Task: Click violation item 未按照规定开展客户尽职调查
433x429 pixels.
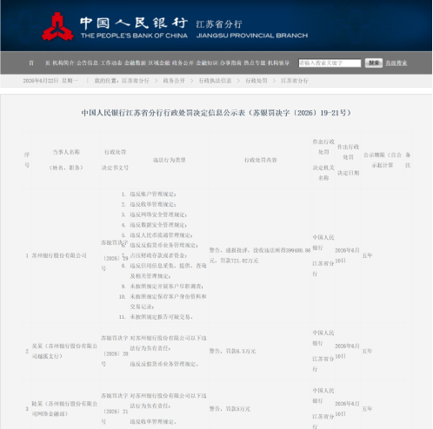Action: [166, 287]
